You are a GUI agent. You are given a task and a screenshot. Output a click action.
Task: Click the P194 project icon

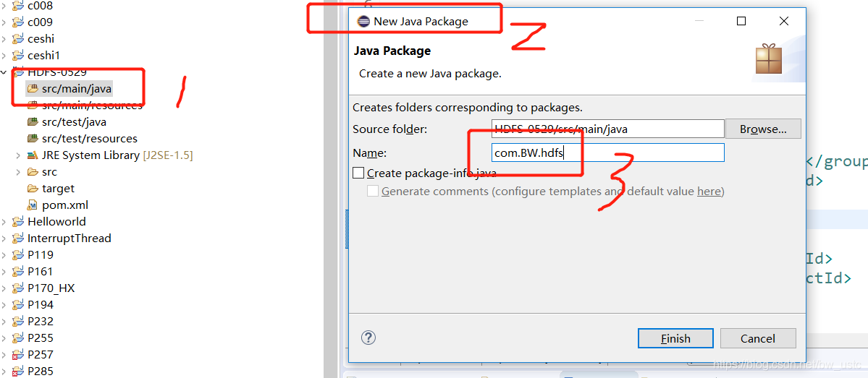tap(18, 304)
